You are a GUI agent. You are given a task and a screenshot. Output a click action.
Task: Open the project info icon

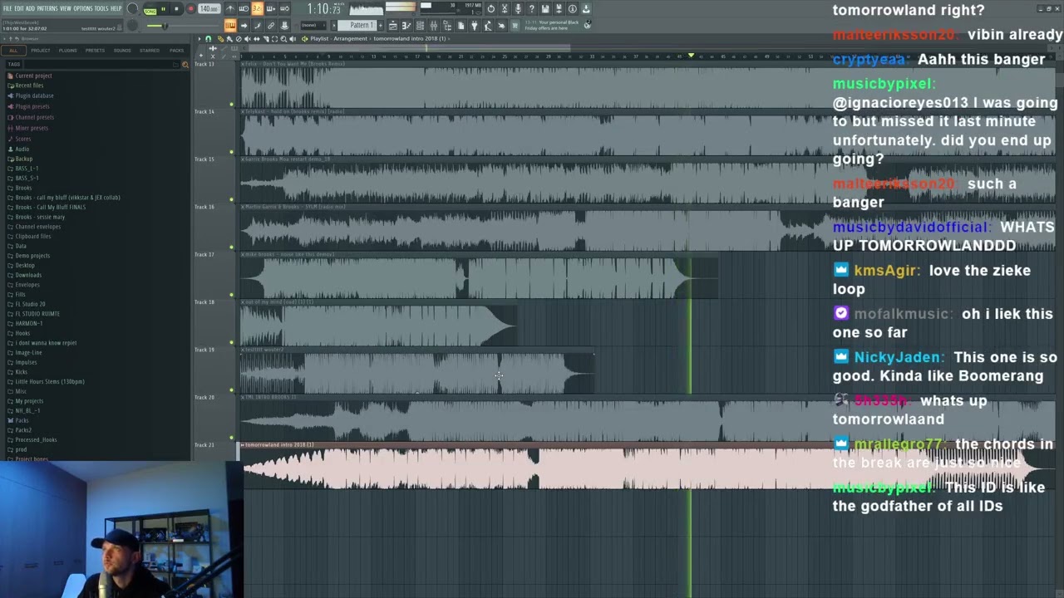pyautogui.click(x=572, y=9)
